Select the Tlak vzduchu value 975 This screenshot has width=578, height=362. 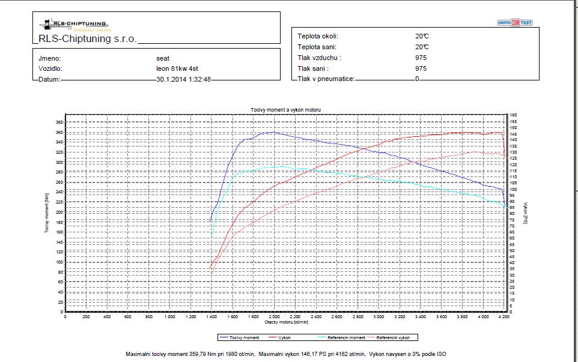point(421,58)
